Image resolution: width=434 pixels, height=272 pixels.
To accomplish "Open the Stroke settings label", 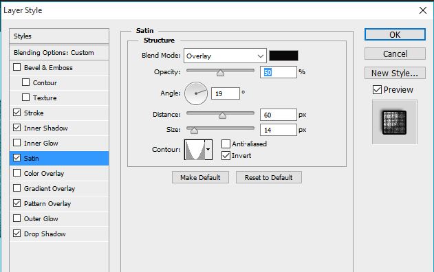I will [x=34, y=113].
